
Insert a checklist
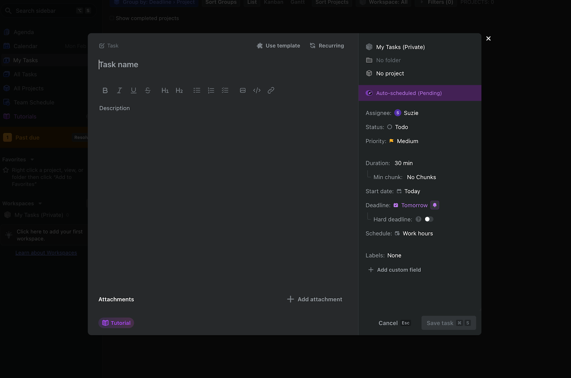[x=225, y=90]
